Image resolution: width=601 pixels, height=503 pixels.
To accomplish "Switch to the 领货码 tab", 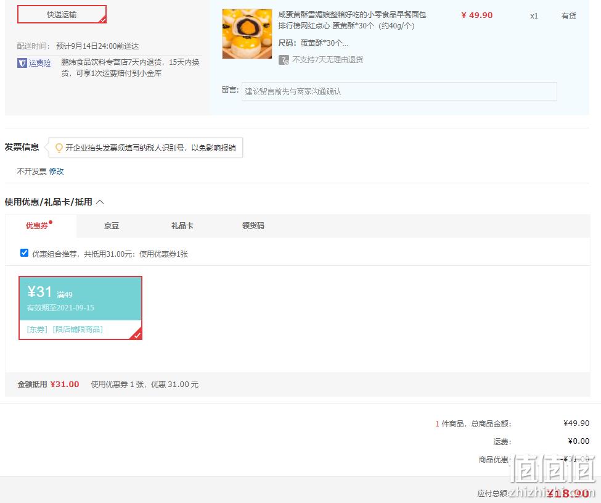I will (253, 226).
